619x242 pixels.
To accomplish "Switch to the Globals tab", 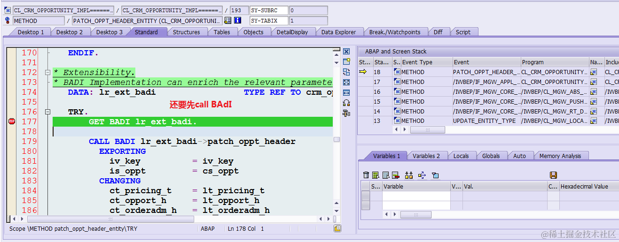I will (x=491, y=156).
